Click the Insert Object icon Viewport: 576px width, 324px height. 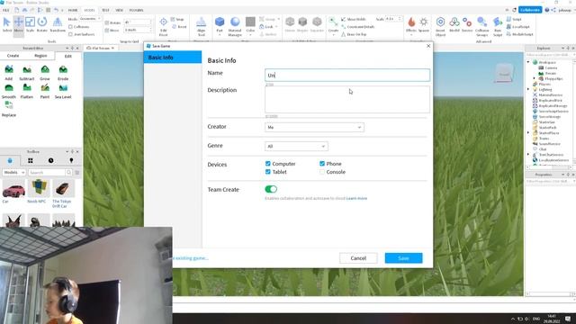click(440, 26)
